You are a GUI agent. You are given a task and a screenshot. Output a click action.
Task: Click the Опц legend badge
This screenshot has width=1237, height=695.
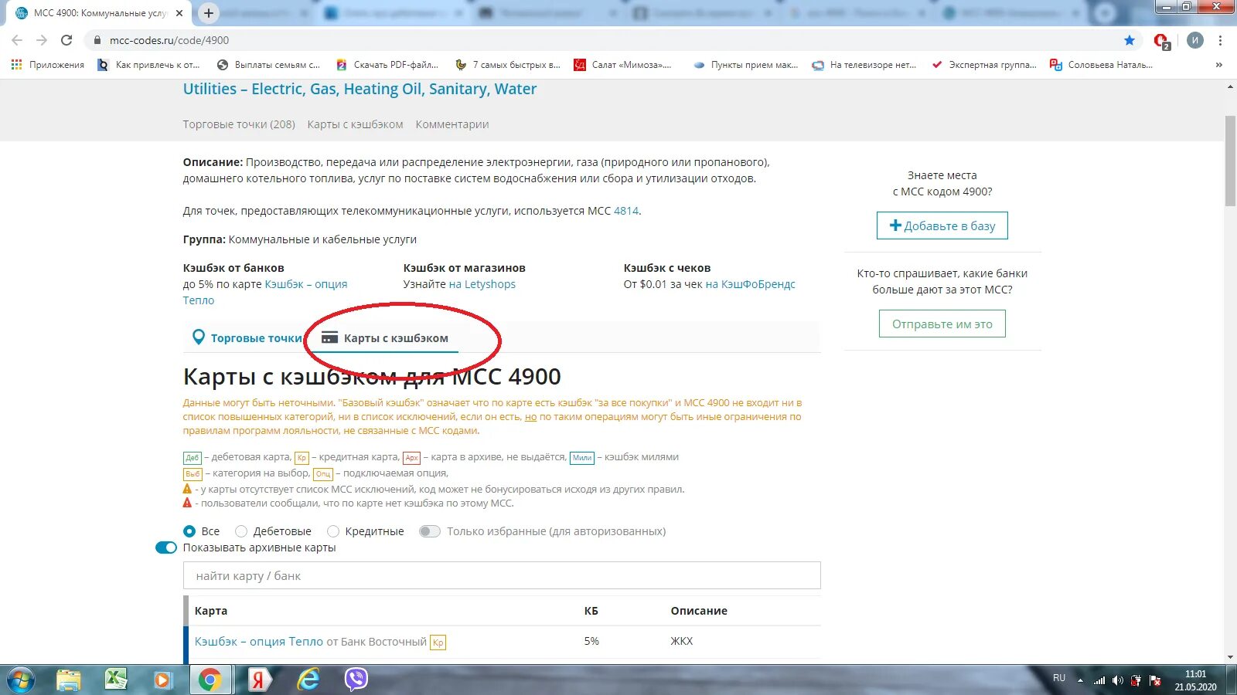323,474
